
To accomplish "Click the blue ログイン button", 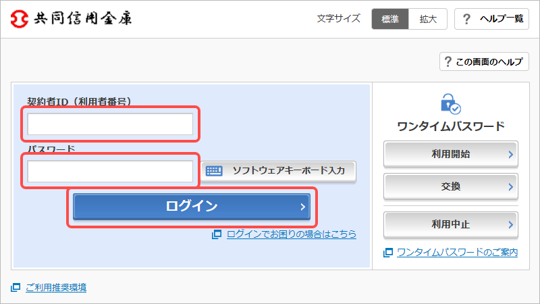I will (x=192, y=207).
